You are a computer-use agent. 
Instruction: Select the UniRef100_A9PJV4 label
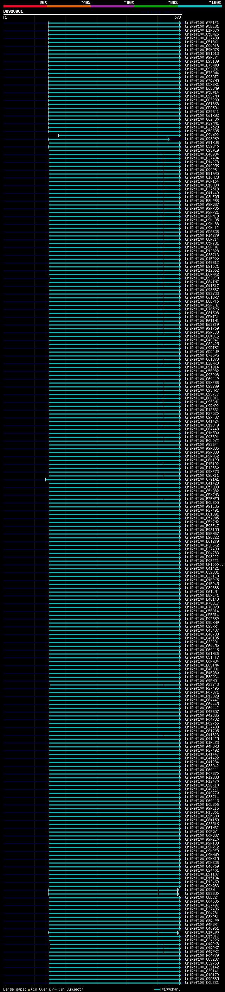[201, 57]
